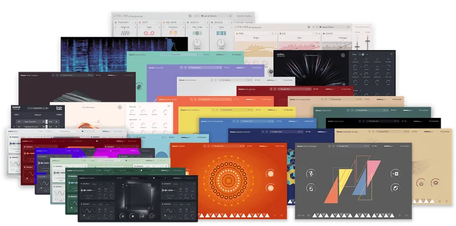Open search in Lifeline Console preset bar
Image resolution: width=456 pixels, height=226 pixels.
(x=348, y=27)
